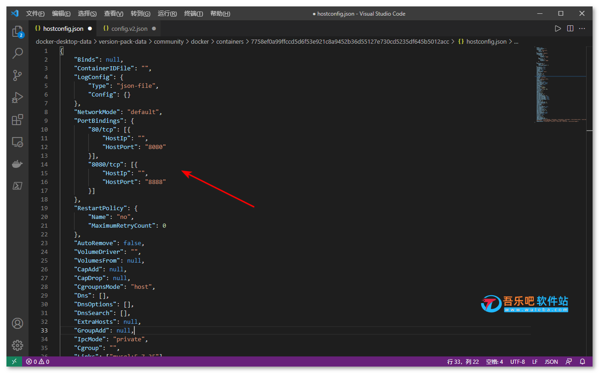Viewport: 599px width, 373px height.
Task: Open breadcrumb dropdown for containers folder
Action: click(230, 41)
